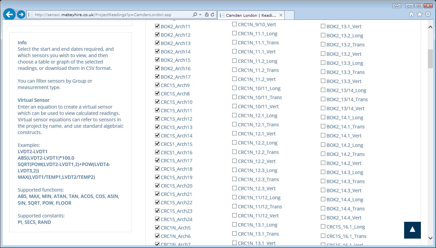Open the browser Home icon
The height and width of the screenshot is (248, 436).
click(411, 14)
